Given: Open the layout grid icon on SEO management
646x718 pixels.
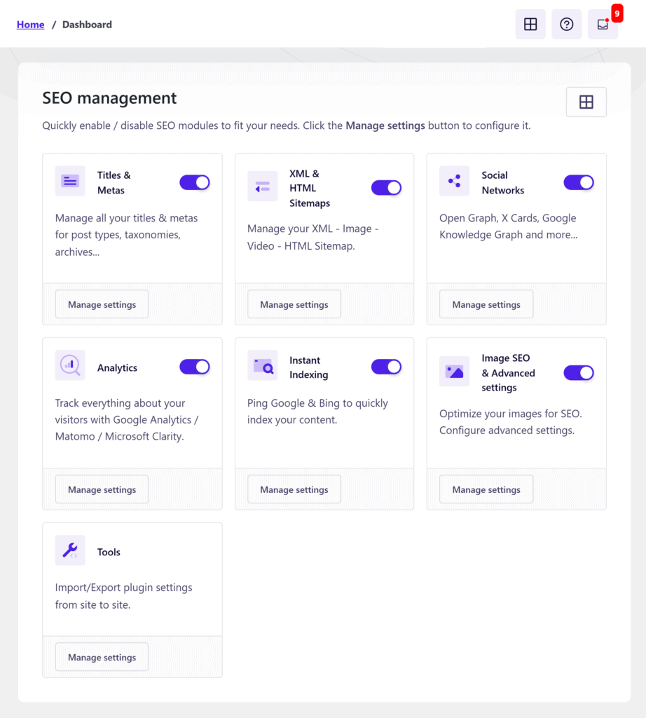Looking at the screenshot, I should 586,101.
